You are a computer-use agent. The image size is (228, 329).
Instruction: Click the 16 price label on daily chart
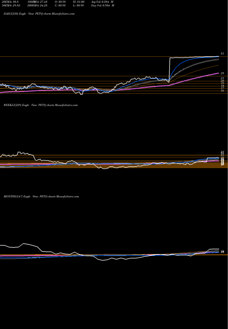point(223,90)
